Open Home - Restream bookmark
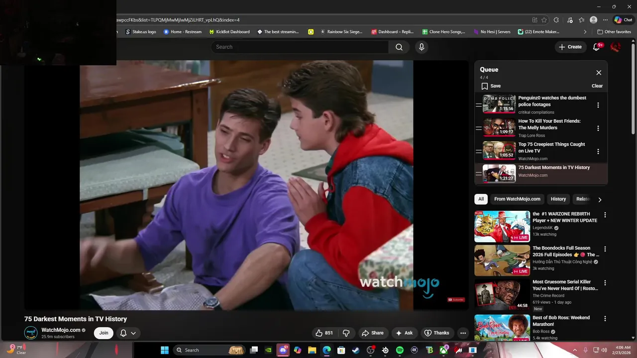 [x=183, y=32]
